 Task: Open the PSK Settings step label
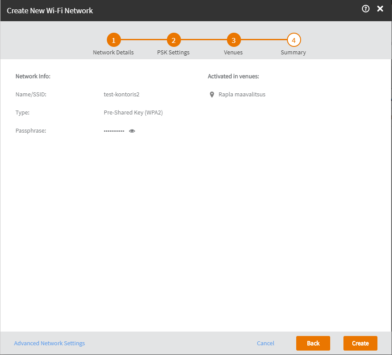173,52
